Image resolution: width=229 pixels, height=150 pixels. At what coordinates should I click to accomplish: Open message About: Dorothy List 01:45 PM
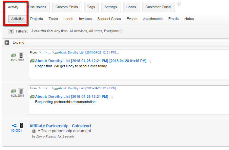[x=91, y=61]
